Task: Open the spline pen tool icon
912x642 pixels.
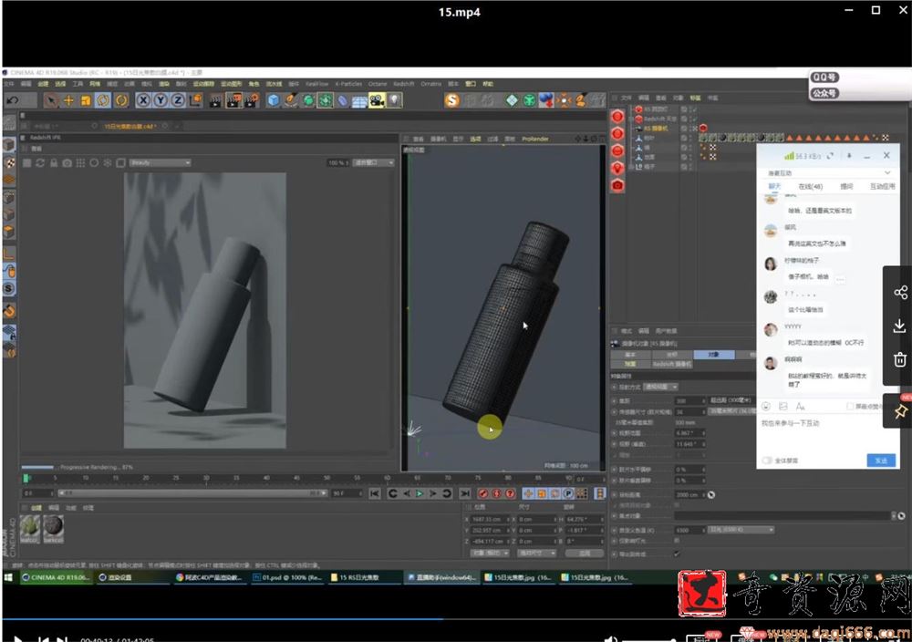Action: (291, 100)
